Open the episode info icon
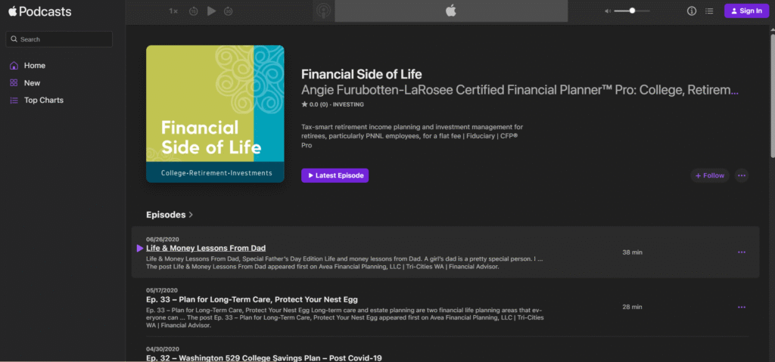 (691, 11)
